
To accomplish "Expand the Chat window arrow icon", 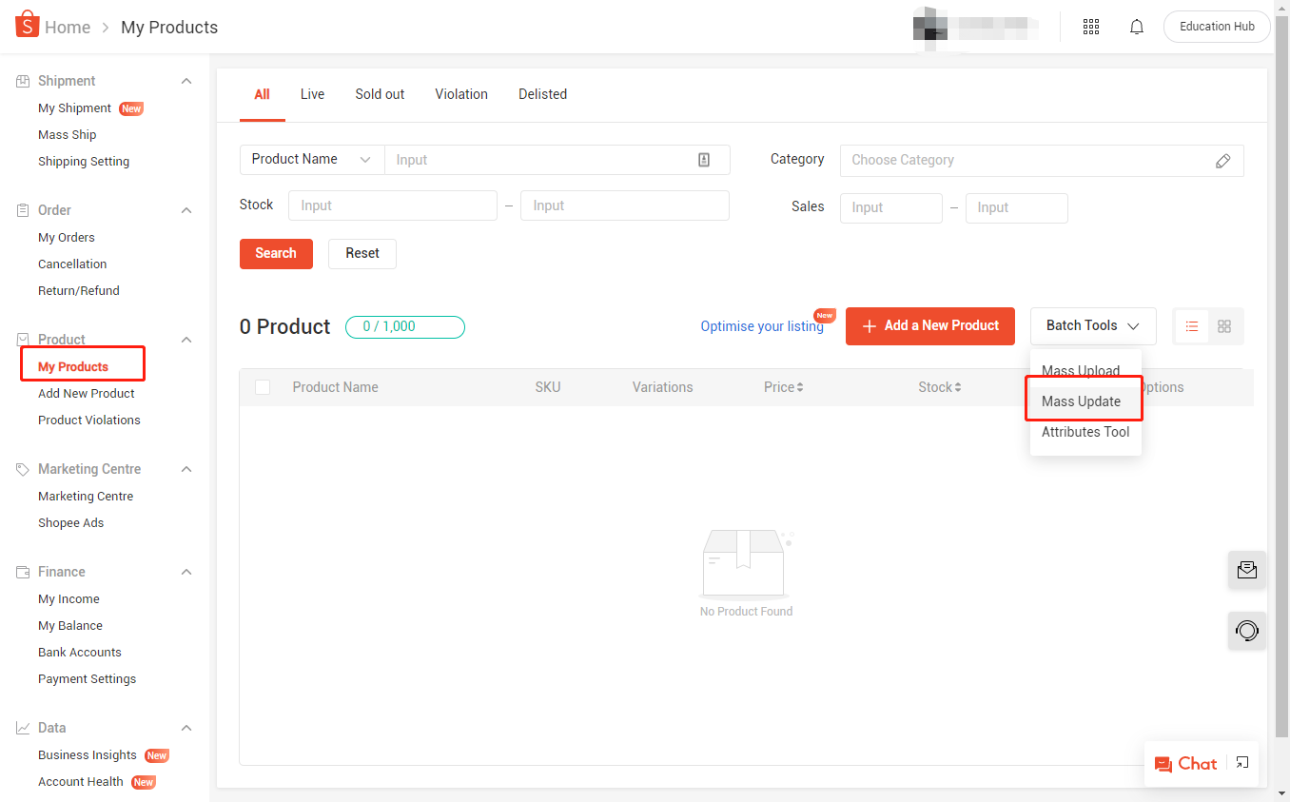I will [x=1242, y=763].
